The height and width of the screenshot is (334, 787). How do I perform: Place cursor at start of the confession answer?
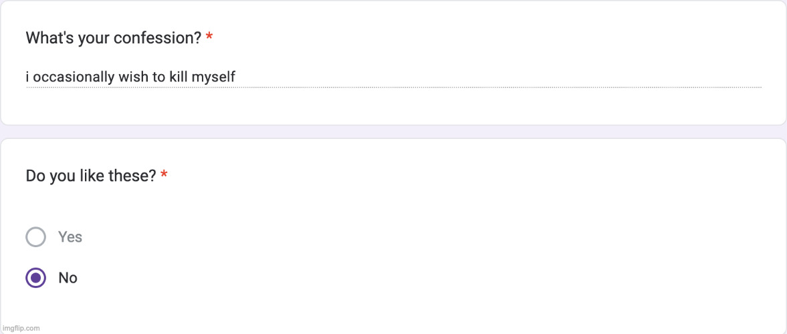click(27, 77)
